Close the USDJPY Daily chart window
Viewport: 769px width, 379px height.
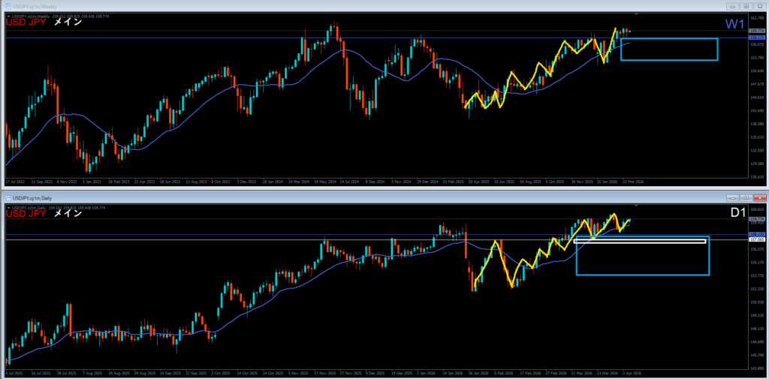click(760, 197)
